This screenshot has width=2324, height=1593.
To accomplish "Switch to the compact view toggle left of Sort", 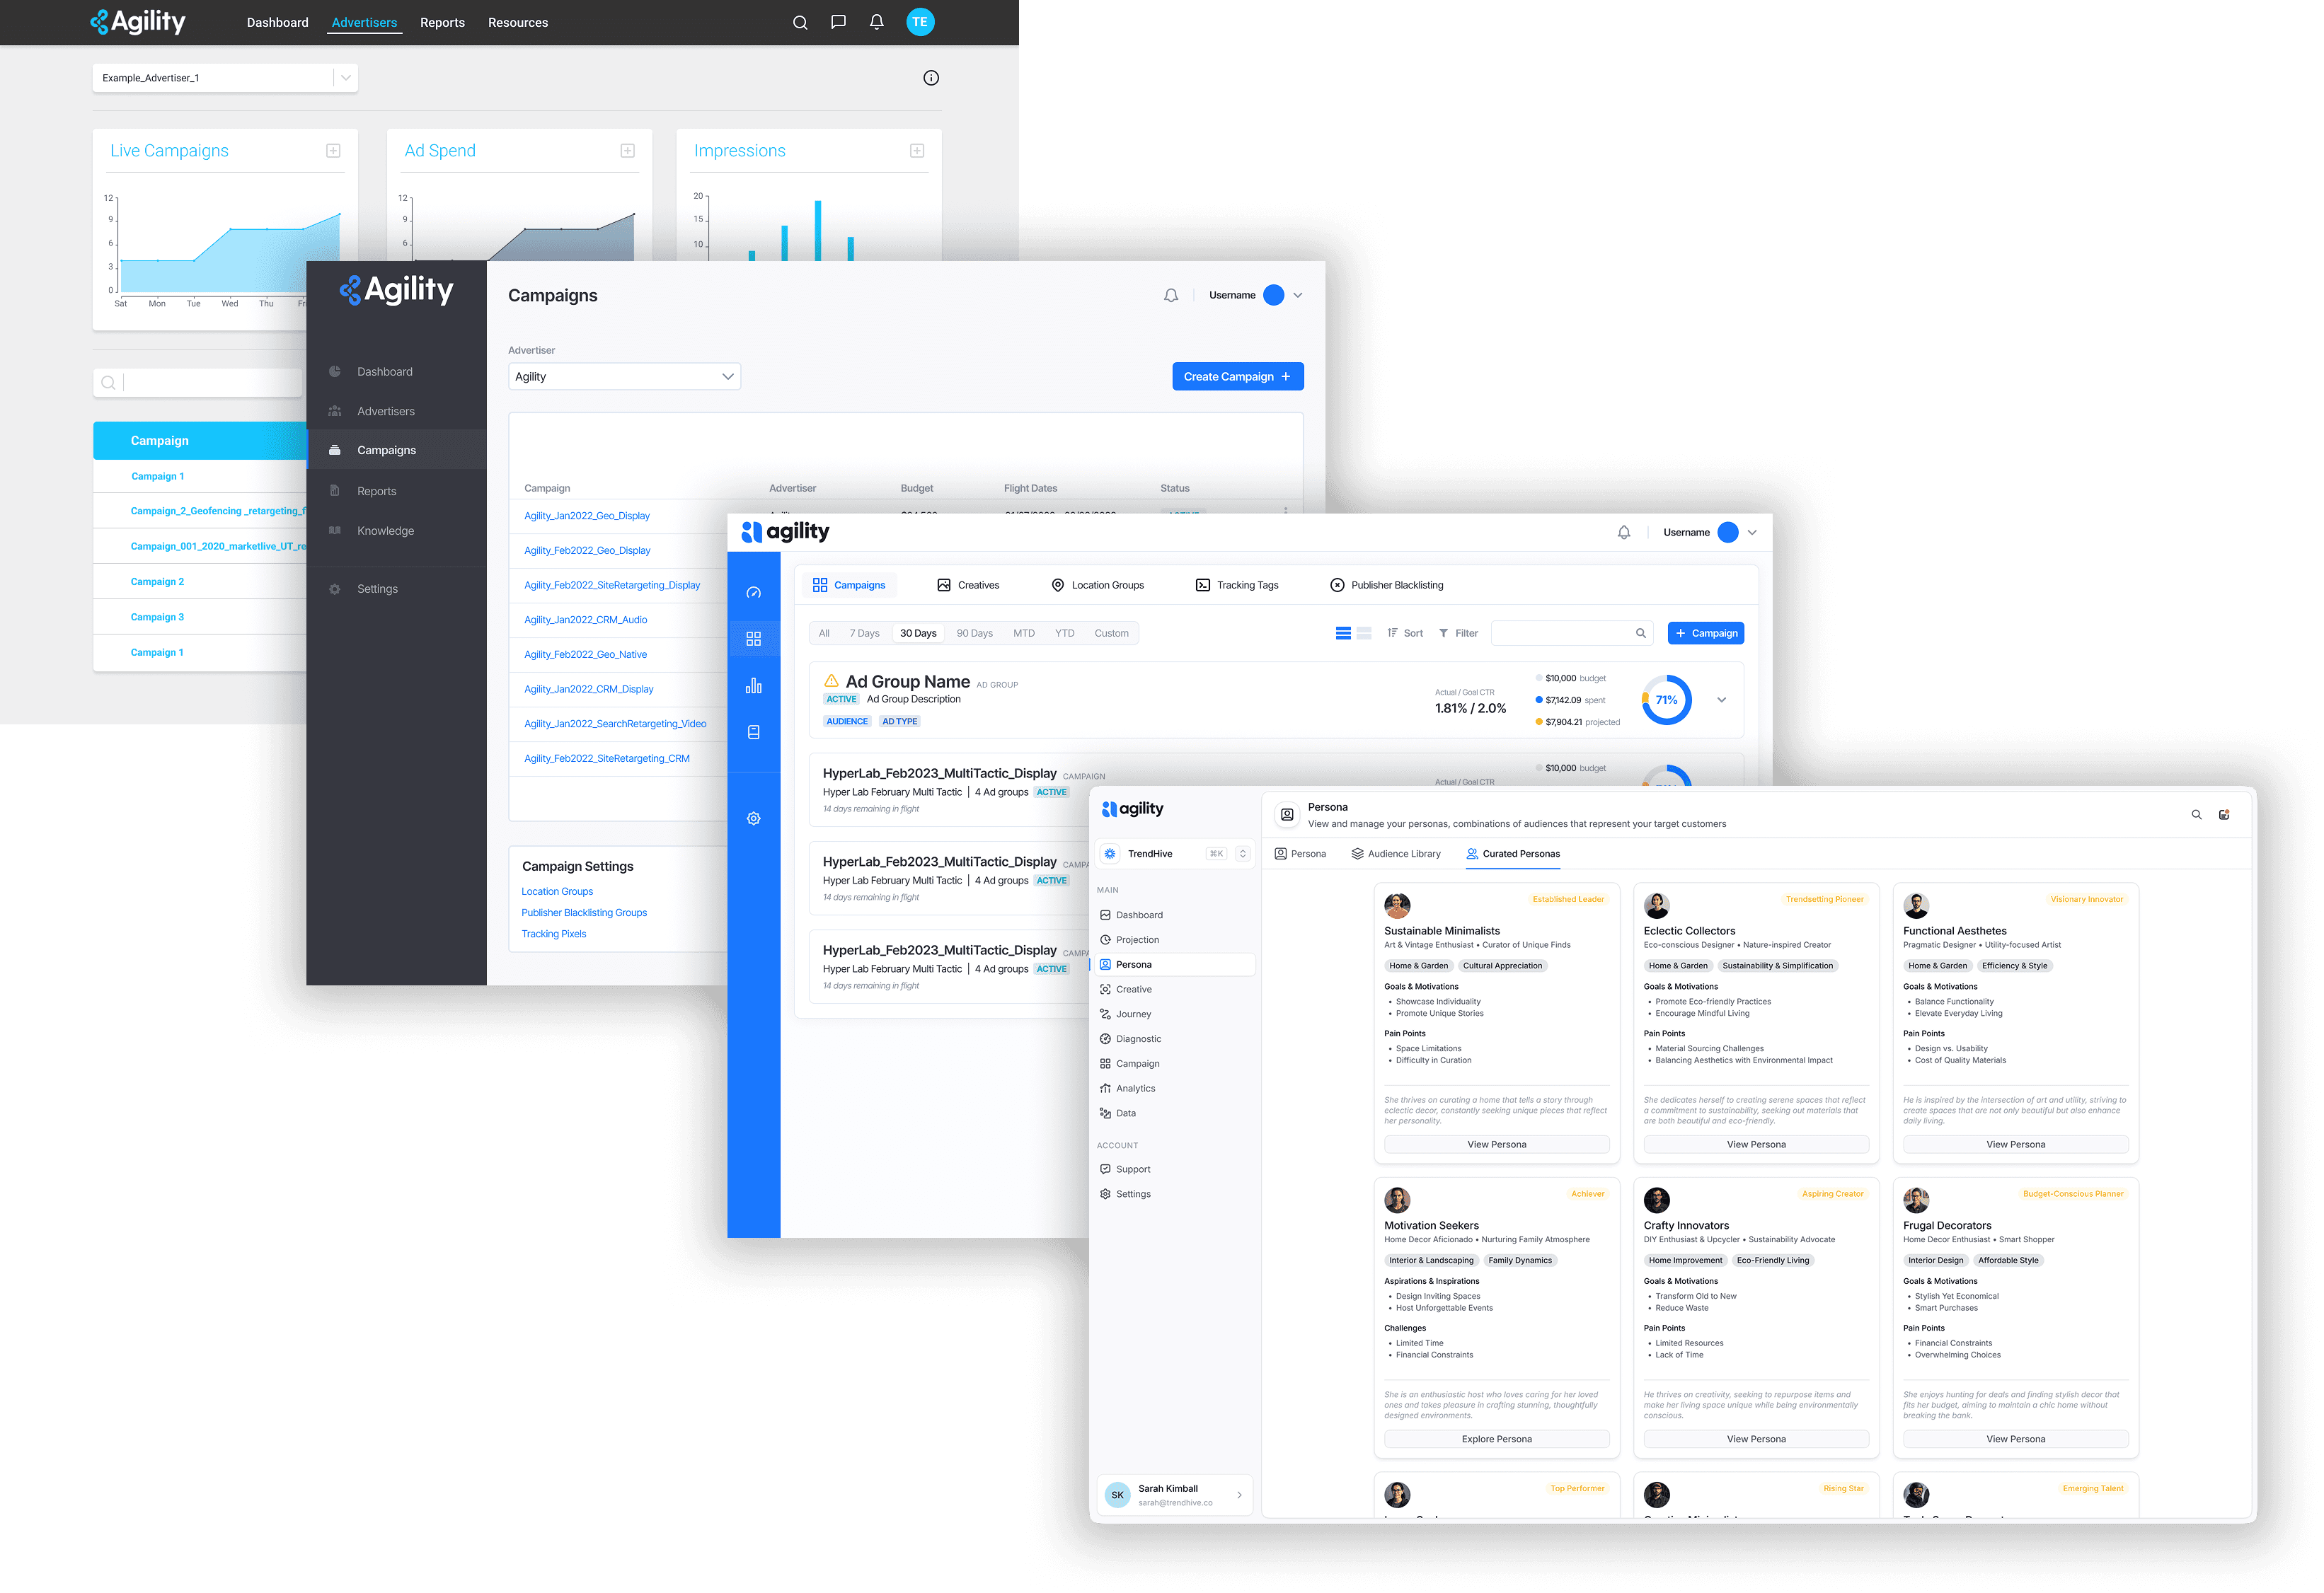I will coord(1364,634).
